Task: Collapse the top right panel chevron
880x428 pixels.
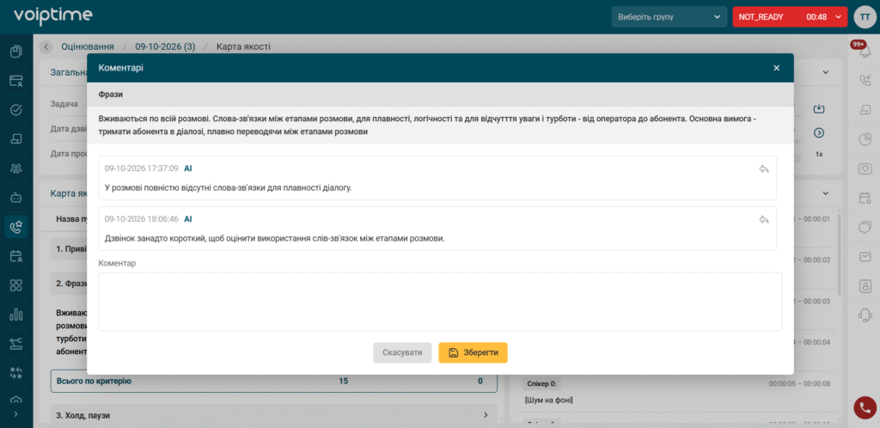Action: pyautogui.click(x=826, y=72)
